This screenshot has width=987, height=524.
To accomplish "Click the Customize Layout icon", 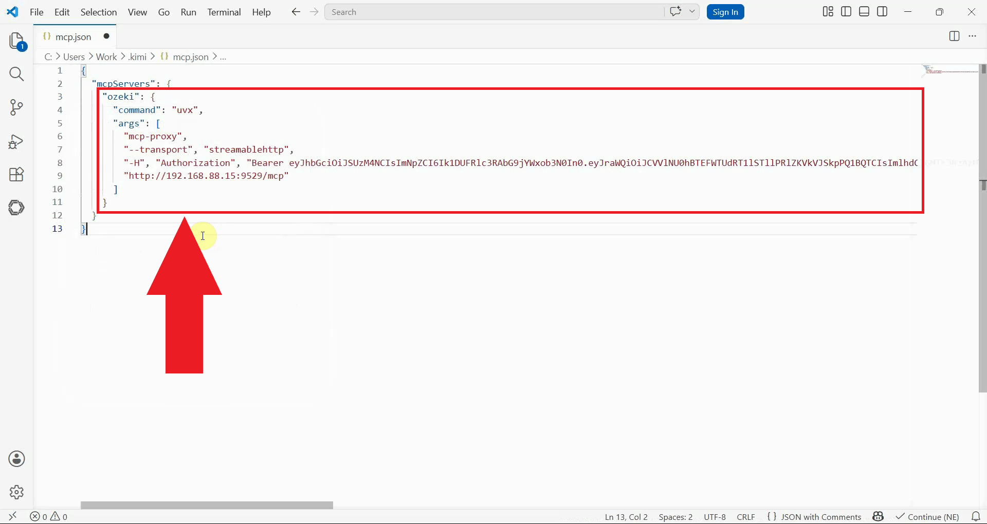I will coord(828,11).
